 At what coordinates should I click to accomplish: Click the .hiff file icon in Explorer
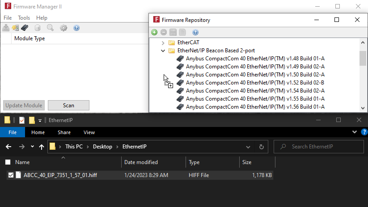pyautogui.click(x=18, y=175)
